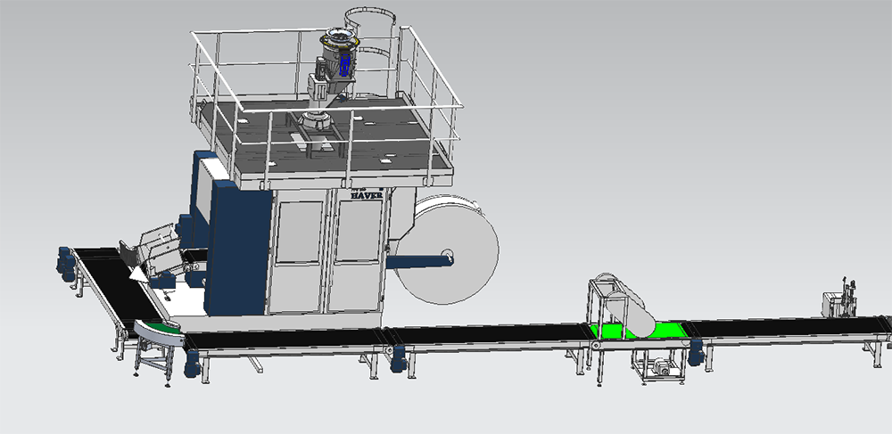Click the white arrow on left conveyor

point(136,275)
